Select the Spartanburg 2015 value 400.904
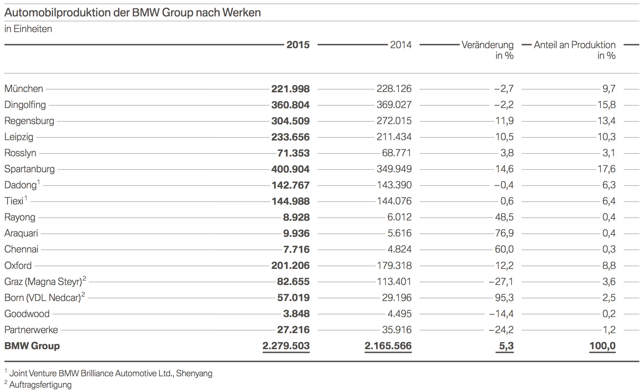The width and height of the screenshot is (644, 392). [x=290, y=169]
